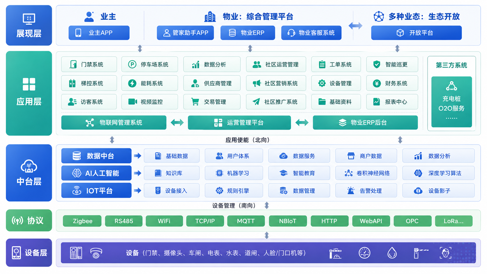Select the TCP/IP protocol tag
The image size is (487, 274).
(205, 221)
